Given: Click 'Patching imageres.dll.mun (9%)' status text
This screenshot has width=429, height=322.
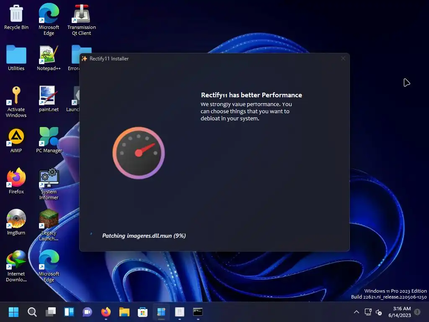Looking at the screenshot, I should pyautogui.click(x=144, y=236).
